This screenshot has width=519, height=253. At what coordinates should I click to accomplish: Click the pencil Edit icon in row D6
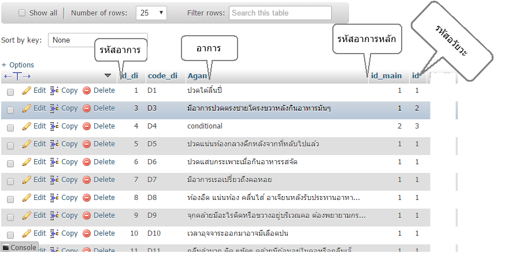27,161
